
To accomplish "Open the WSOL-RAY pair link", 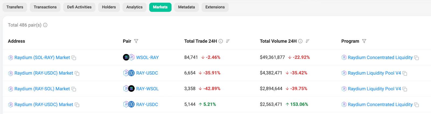I will click(147, 57).
